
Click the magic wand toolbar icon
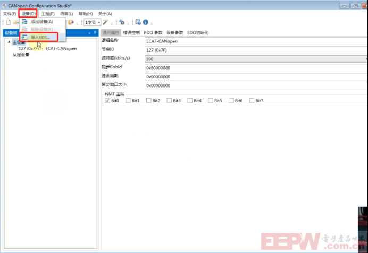click(105, 22)
